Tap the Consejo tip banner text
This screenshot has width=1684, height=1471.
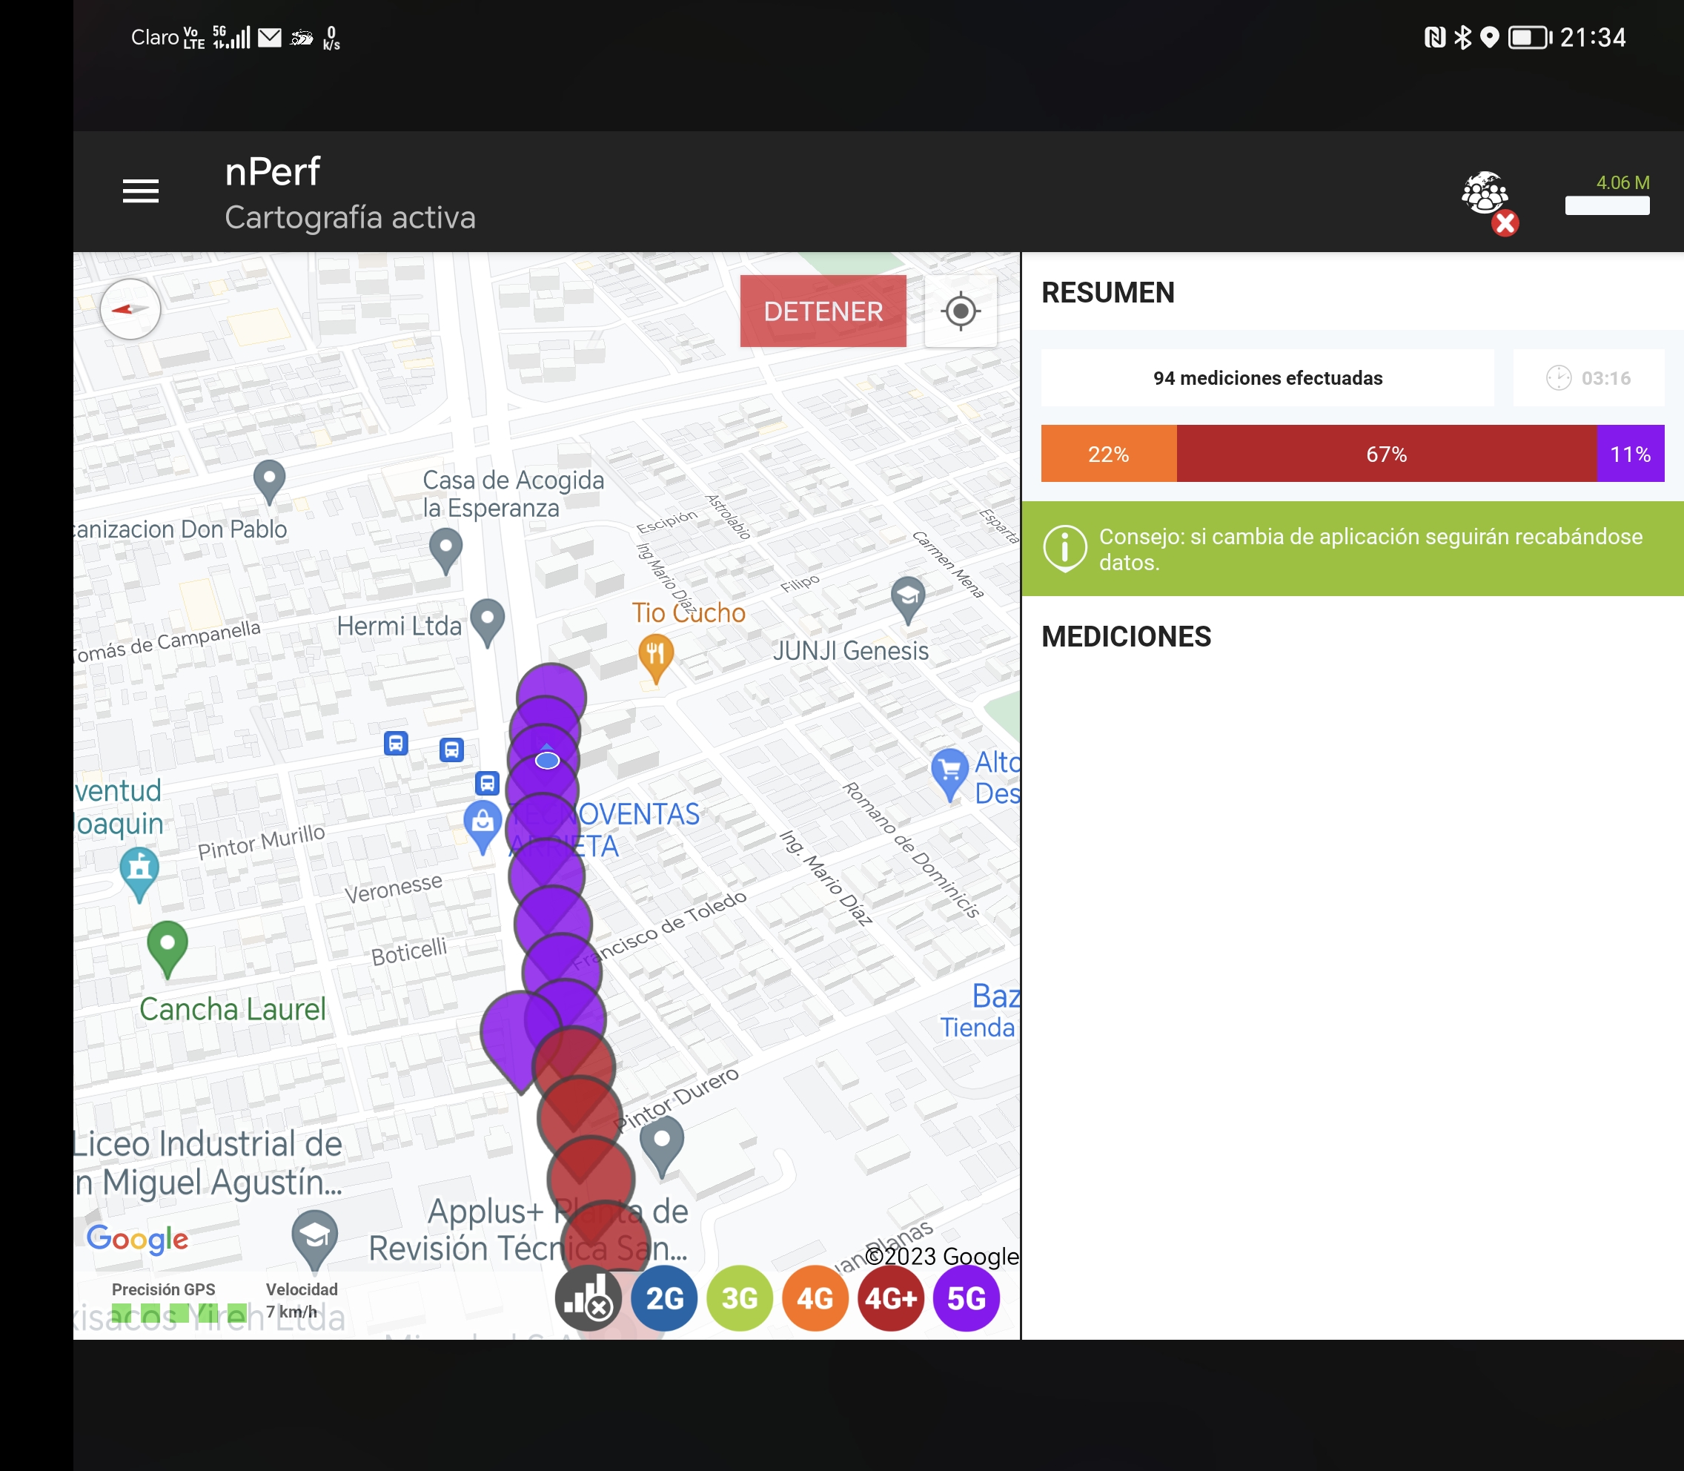[1370, 549]
